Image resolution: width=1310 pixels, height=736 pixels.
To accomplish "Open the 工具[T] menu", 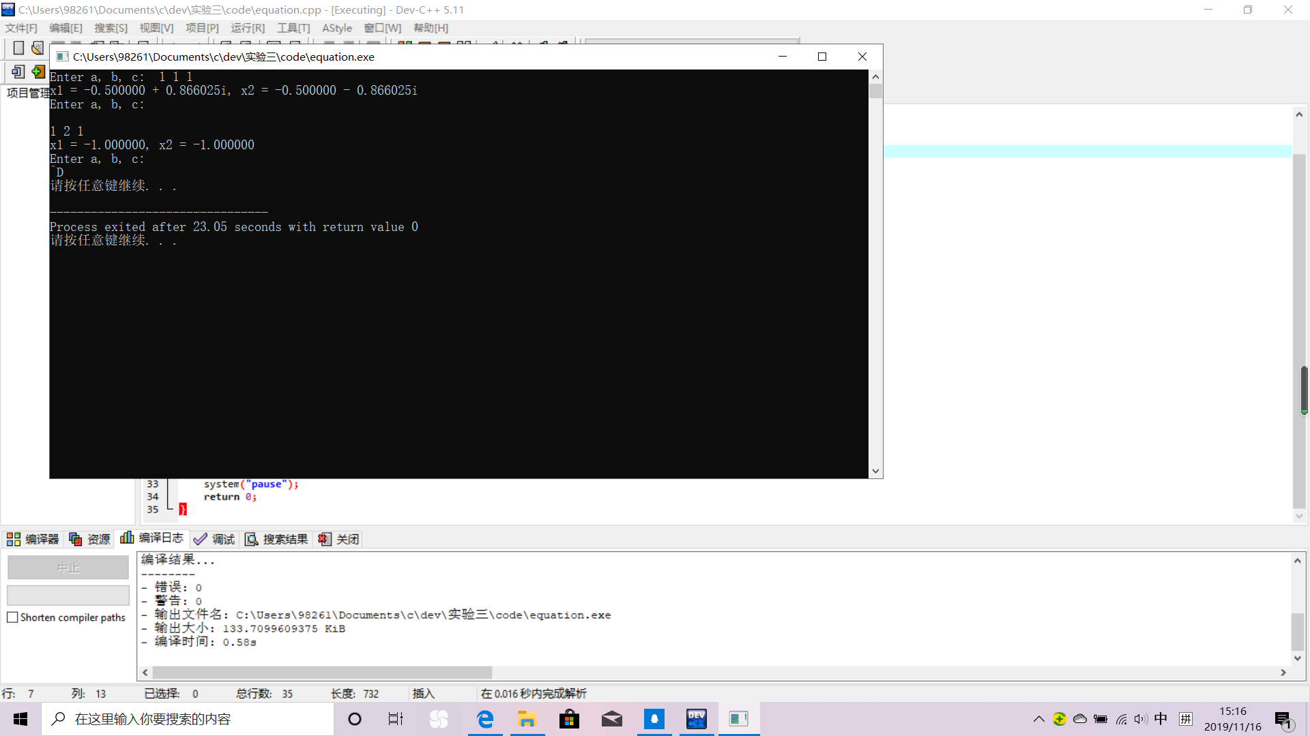I will click(x=293, y=28).
